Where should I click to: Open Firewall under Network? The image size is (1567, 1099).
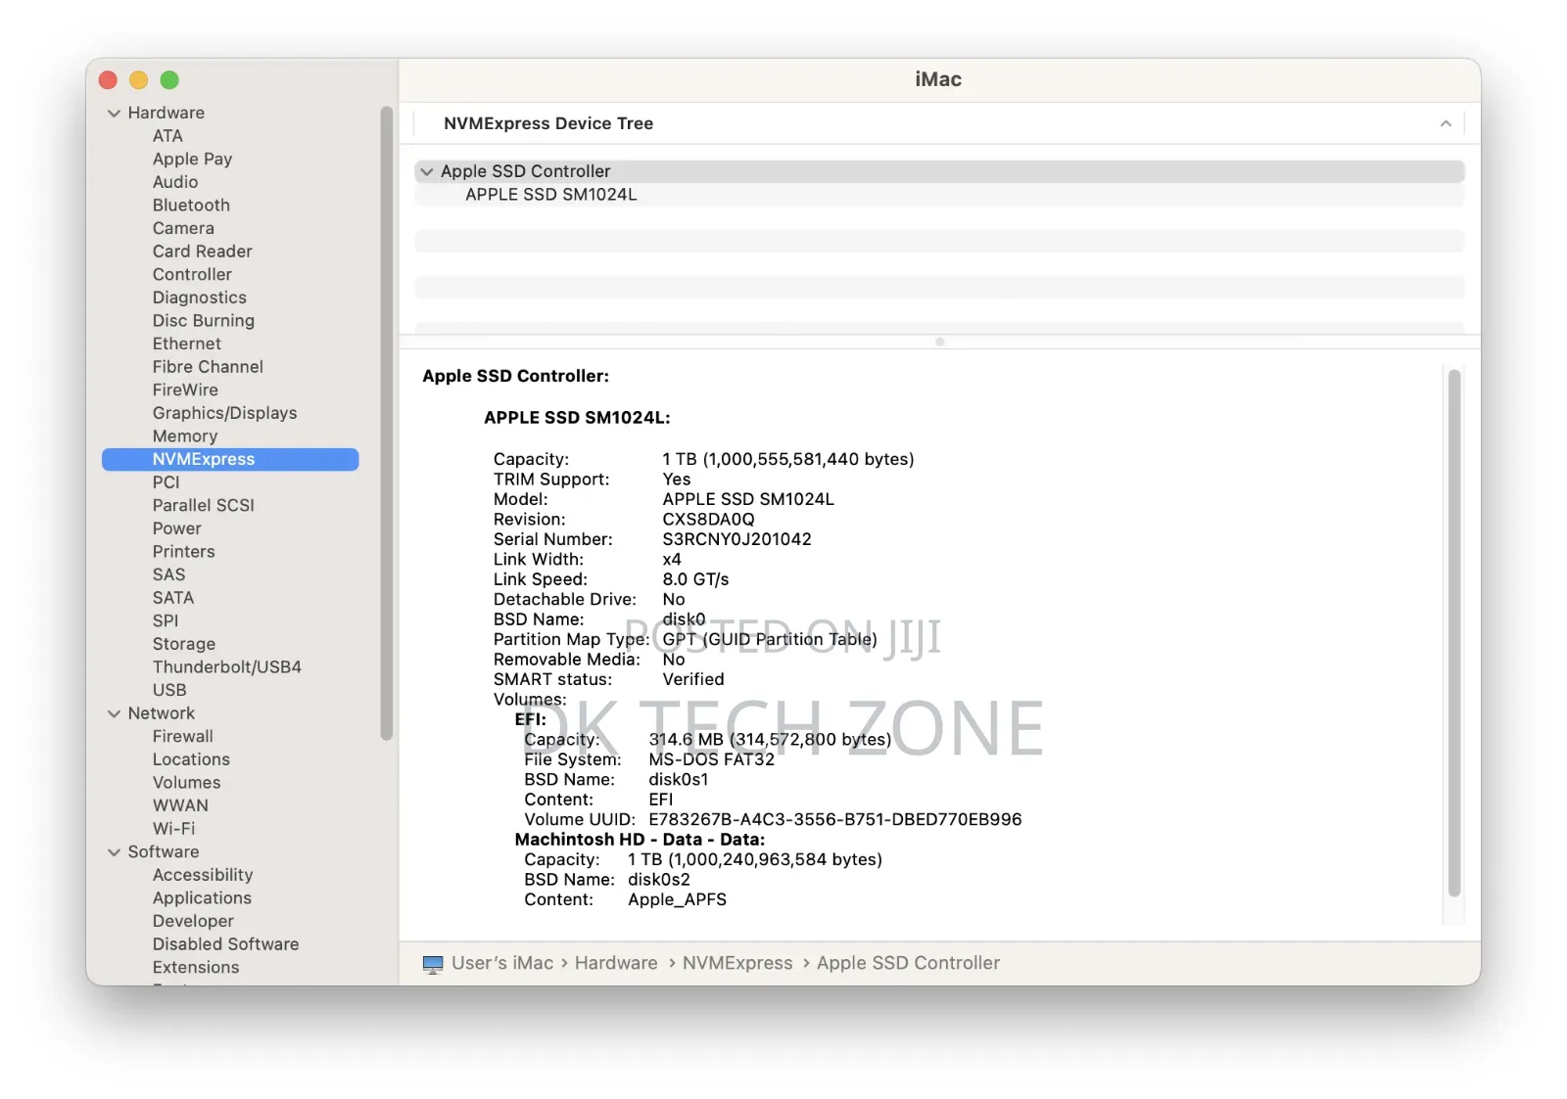[183, 737]
